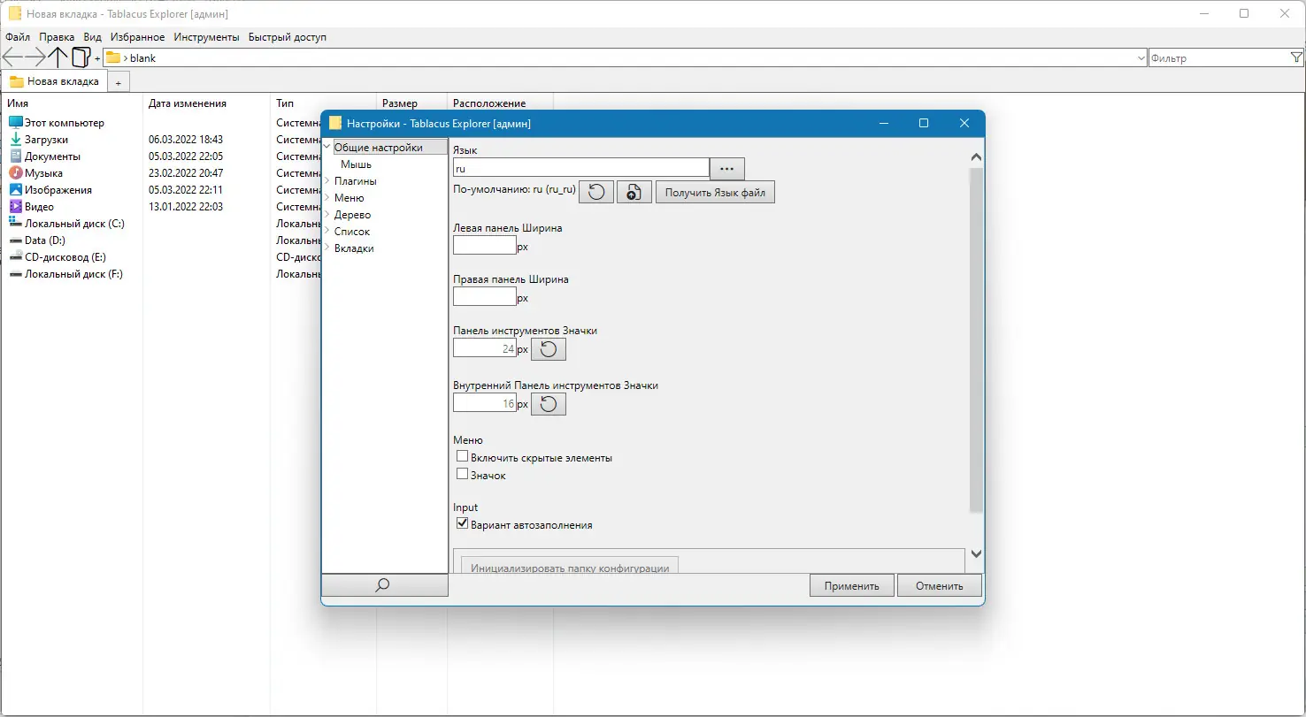Image resolution: width=1306 pixels, height=717 pixels.
Task: Select the CD-дисковод (E:) drive icon
Action: click(15, 257)
